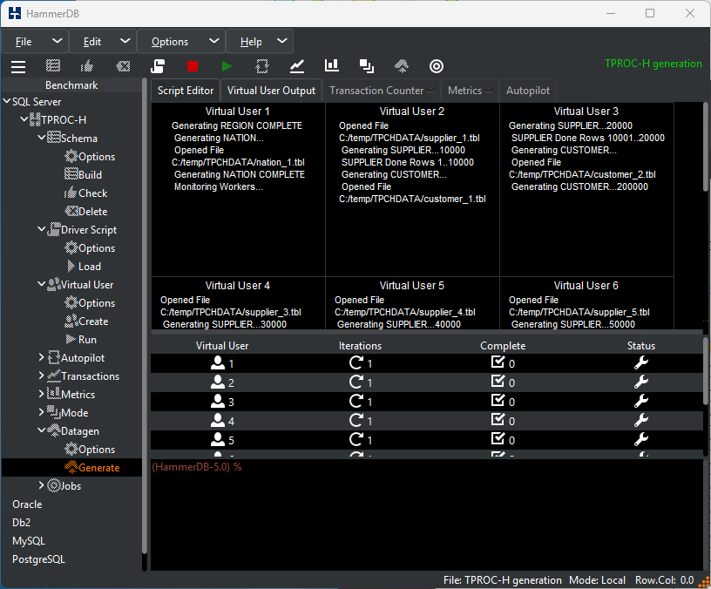This screenshot has width=711, height=589.
Task: Click the green Run arrow toolbar icon
Action: tap(227, 66)
